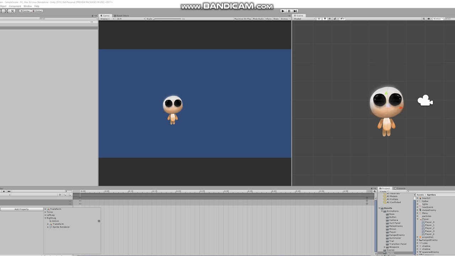This screenshot has width=455, height=256.
Task: Click the Add Event icon
Action: coord(70,195)
